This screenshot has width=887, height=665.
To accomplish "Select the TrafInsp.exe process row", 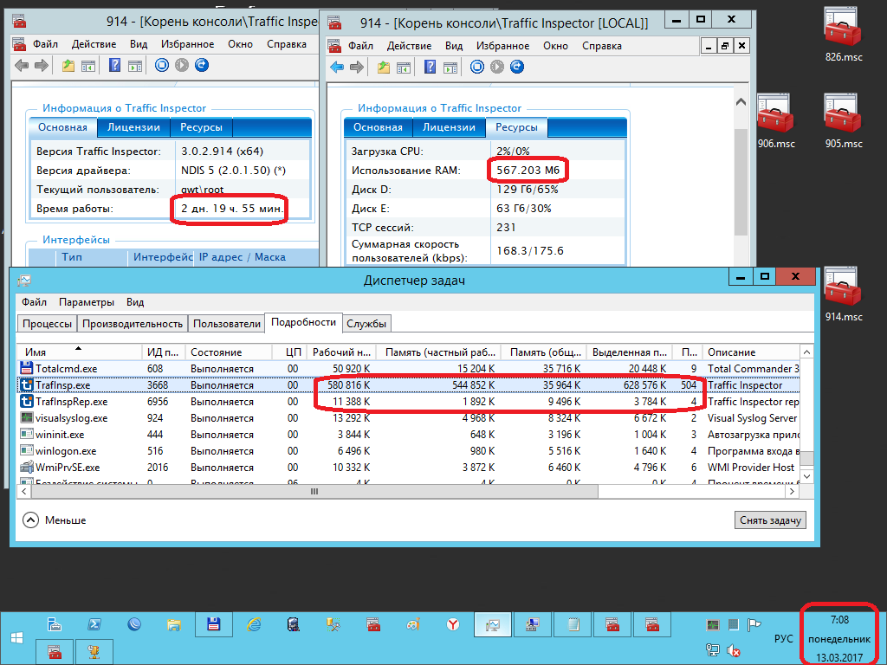I will tap(409, 385).
